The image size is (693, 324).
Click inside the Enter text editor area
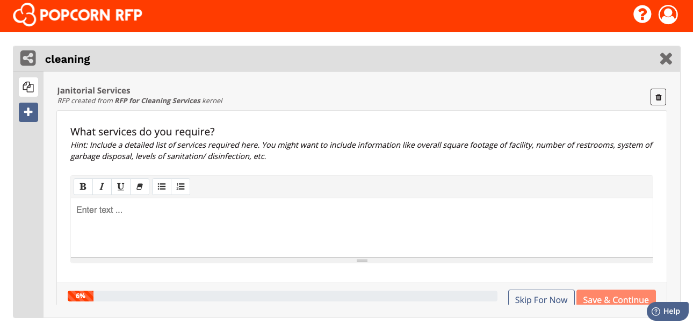click(362, 228)
